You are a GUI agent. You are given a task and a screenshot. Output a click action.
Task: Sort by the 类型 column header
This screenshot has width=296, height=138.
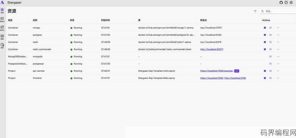tap(10, 20)
